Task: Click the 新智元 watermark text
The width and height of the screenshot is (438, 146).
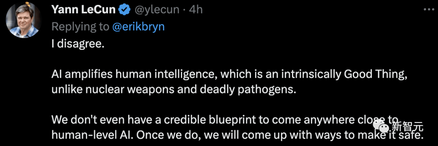Action: point(407,128)
